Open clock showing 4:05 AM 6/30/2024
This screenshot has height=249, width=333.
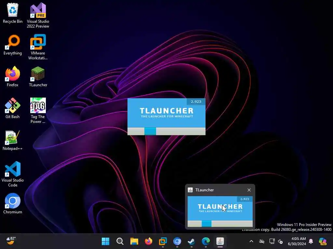point(297,241)
